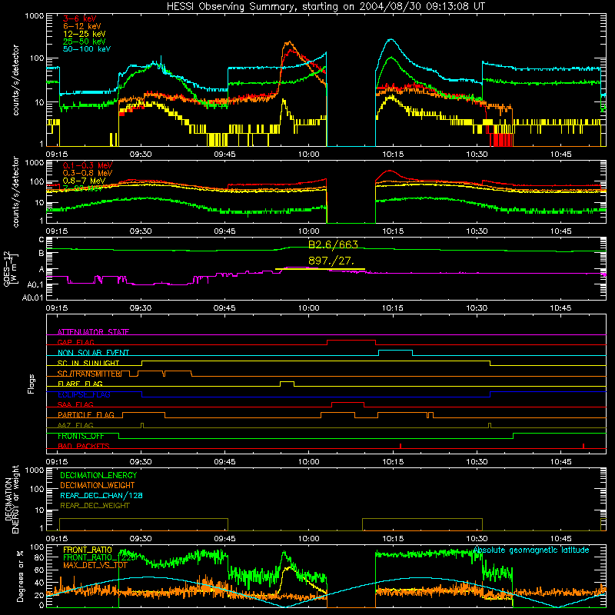Select the PARTICLE_FLAG label

(86, 415)
